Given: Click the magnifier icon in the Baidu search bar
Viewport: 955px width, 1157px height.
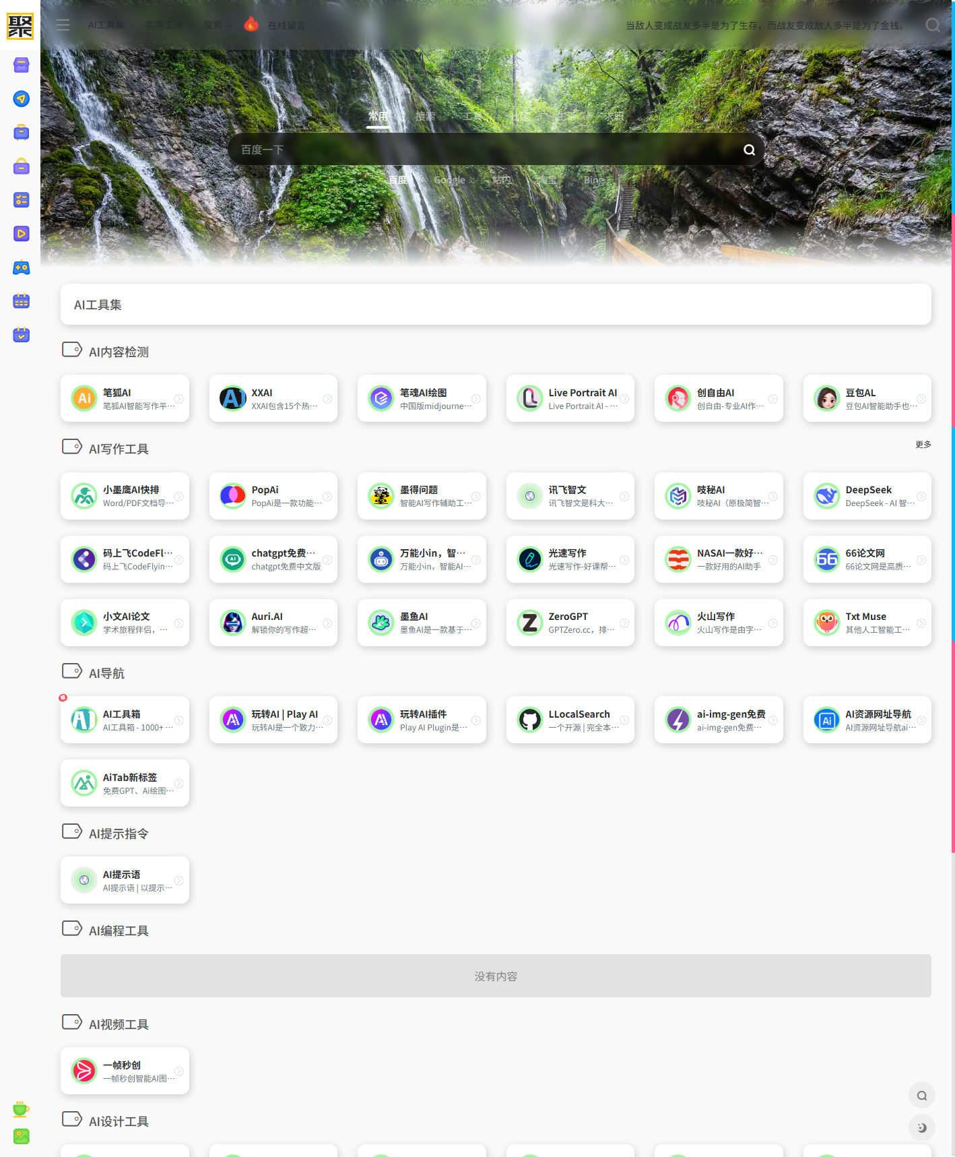Looking at the screenshot, I should click(749, 150).
